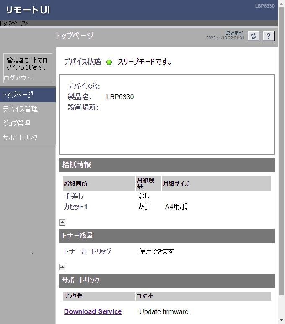This screenshot has width=285, height=324.
Task: Click the トナーカートリッジ label
Action: (87, 251)
